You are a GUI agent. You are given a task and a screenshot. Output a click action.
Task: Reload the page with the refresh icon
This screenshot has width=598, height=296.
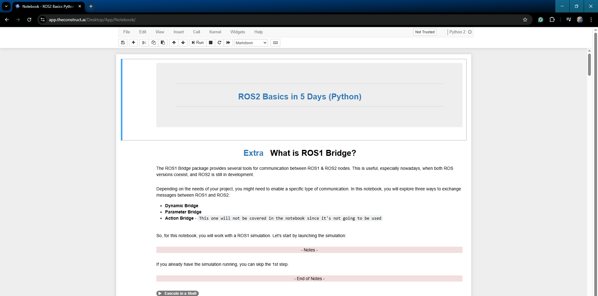click(29, 20)
